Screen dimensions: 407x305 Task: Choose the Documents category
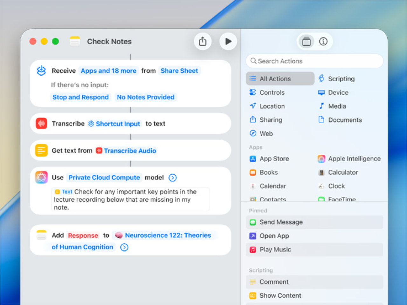click(x=345, y=120)
